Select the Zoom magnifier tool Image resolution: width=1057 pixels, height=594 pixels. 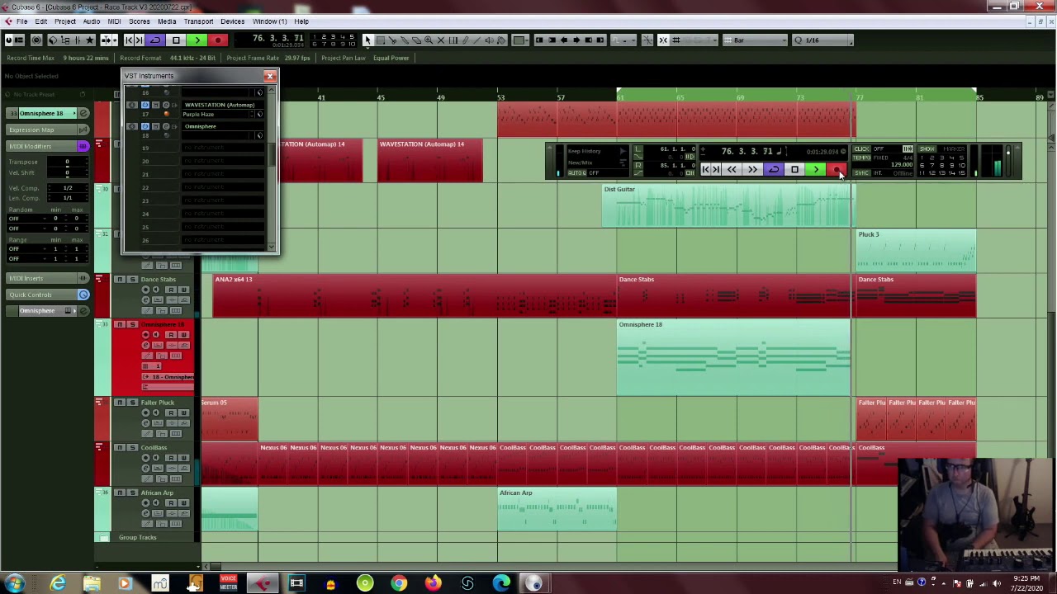pos(429,40)
